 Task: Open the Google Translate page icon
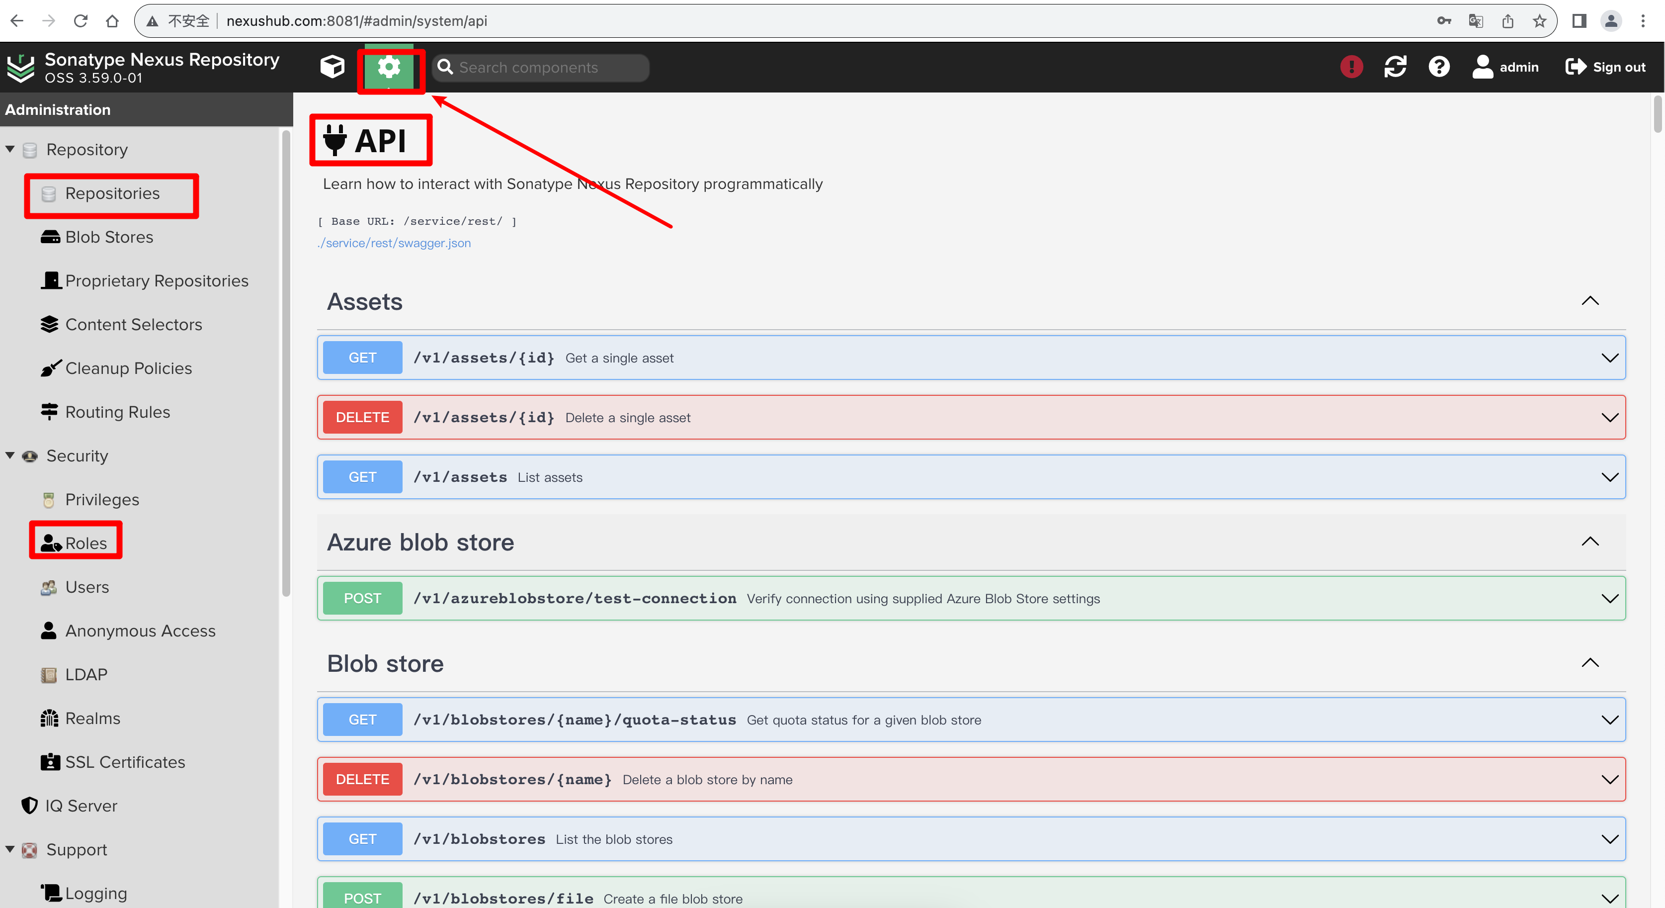[1476, 21]
